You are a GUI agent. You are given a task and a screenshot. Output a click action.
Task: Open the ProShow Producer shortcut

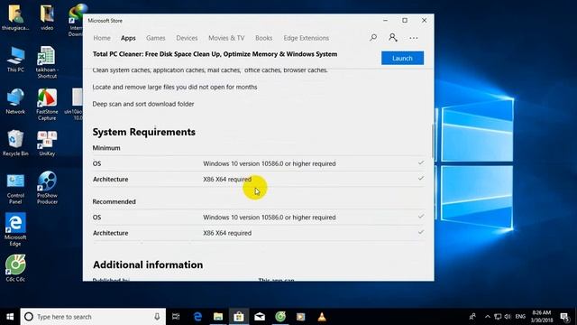pos(47,188)
